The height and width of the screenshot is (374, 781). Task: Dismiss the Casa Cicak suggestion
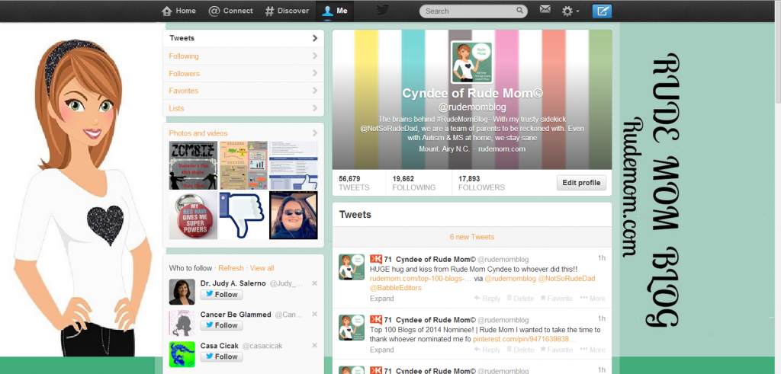(314, 346)
